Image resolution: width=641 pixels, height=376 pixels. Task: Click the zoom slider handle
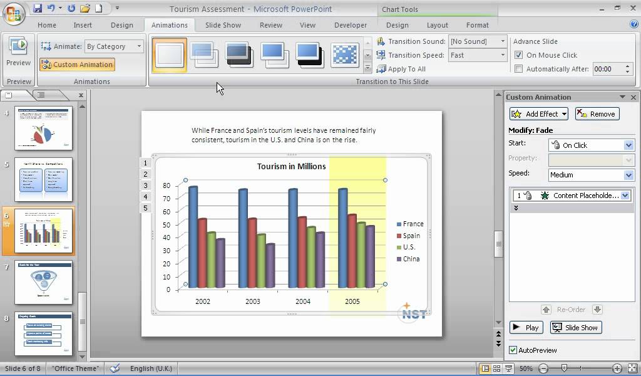(564, 368)
